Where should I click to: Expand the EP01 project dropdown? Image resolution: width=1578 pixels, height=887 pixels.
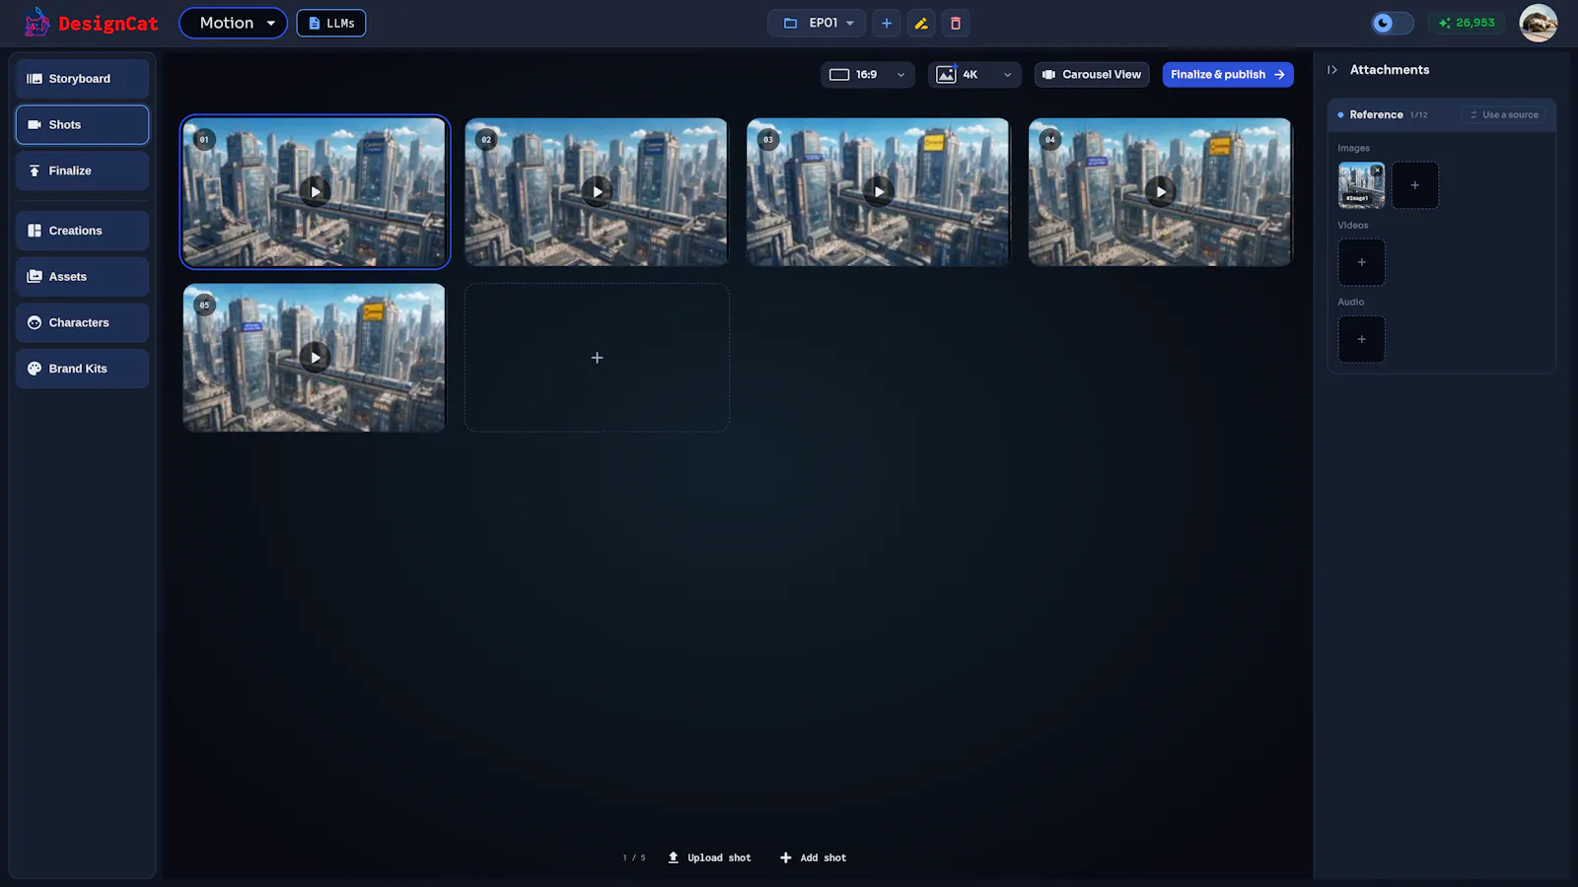click(818, 23)
